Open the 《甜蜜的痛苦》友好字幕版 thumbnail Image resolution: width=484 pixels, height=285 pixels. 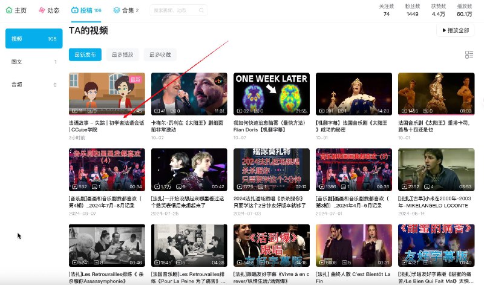tap(436, 246)
